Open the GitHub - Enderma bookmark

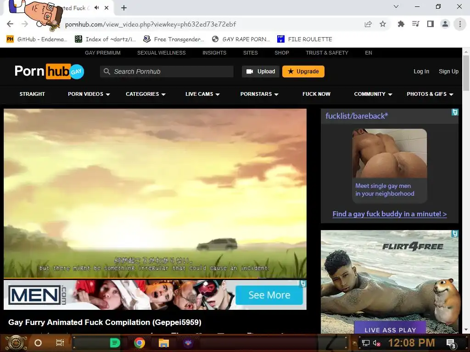(x=37, y=39)
